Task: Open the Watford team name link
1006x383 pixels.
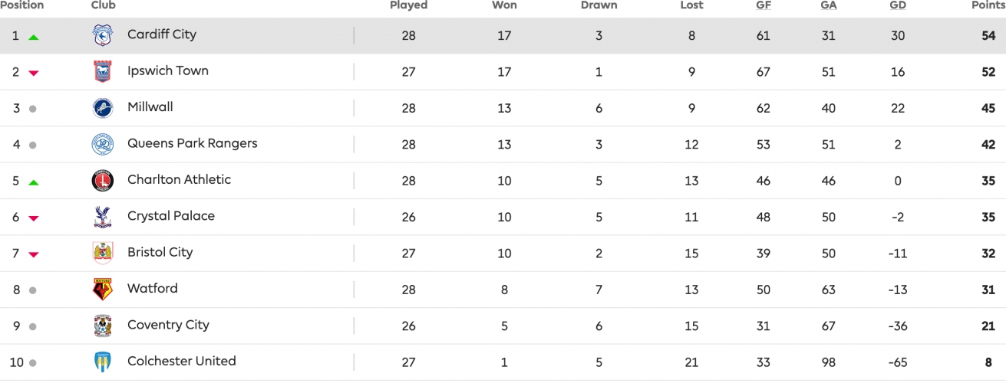Action: [x=152, y=289]
